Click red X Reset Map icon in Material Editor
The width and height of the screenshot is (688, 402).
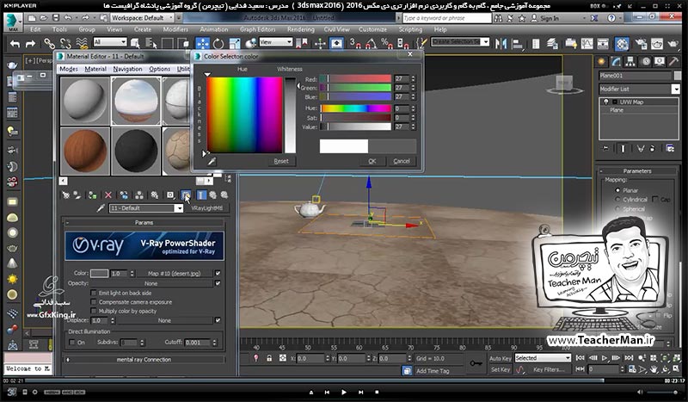108,195
